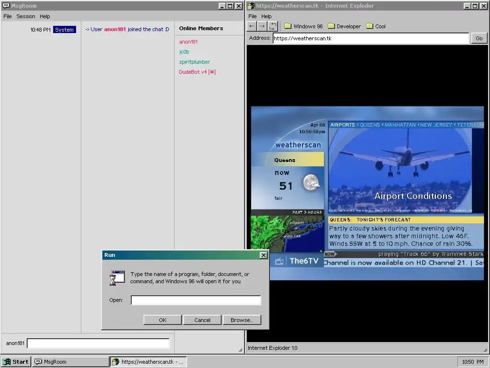Open the Session menu in MsgRoom
The image size is (490, 368).
(26, 16)
